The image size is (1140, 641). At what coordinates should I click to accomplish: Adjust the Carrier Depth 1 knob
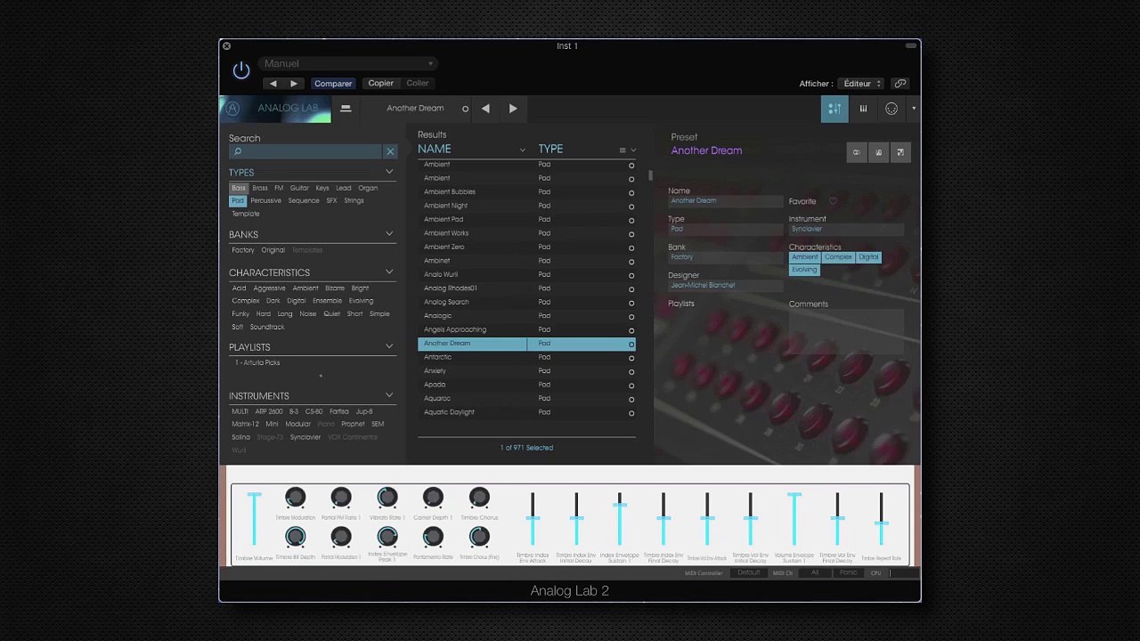tap(433, 498)
